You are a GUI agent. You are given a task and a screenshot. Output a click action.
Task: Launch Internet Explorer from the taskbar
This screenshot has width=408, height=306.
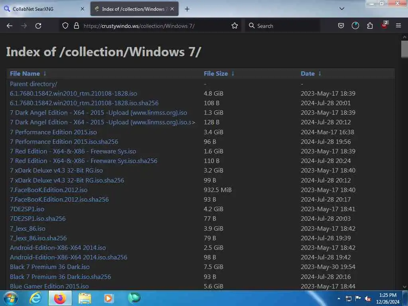point(35,298)
